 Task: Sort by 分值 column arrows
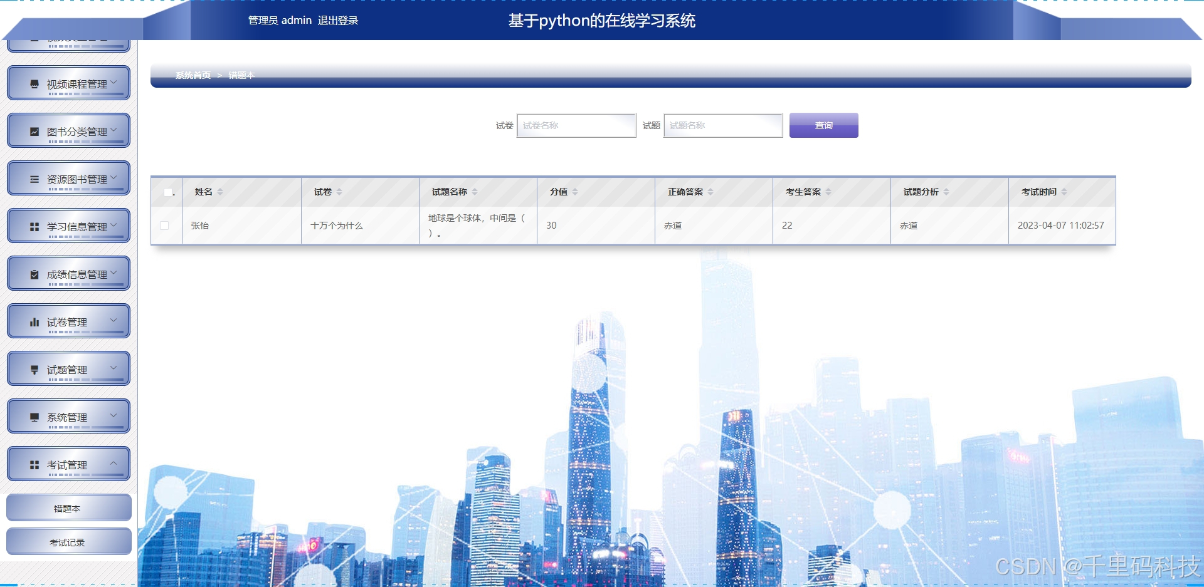click(x=575, y=192)
